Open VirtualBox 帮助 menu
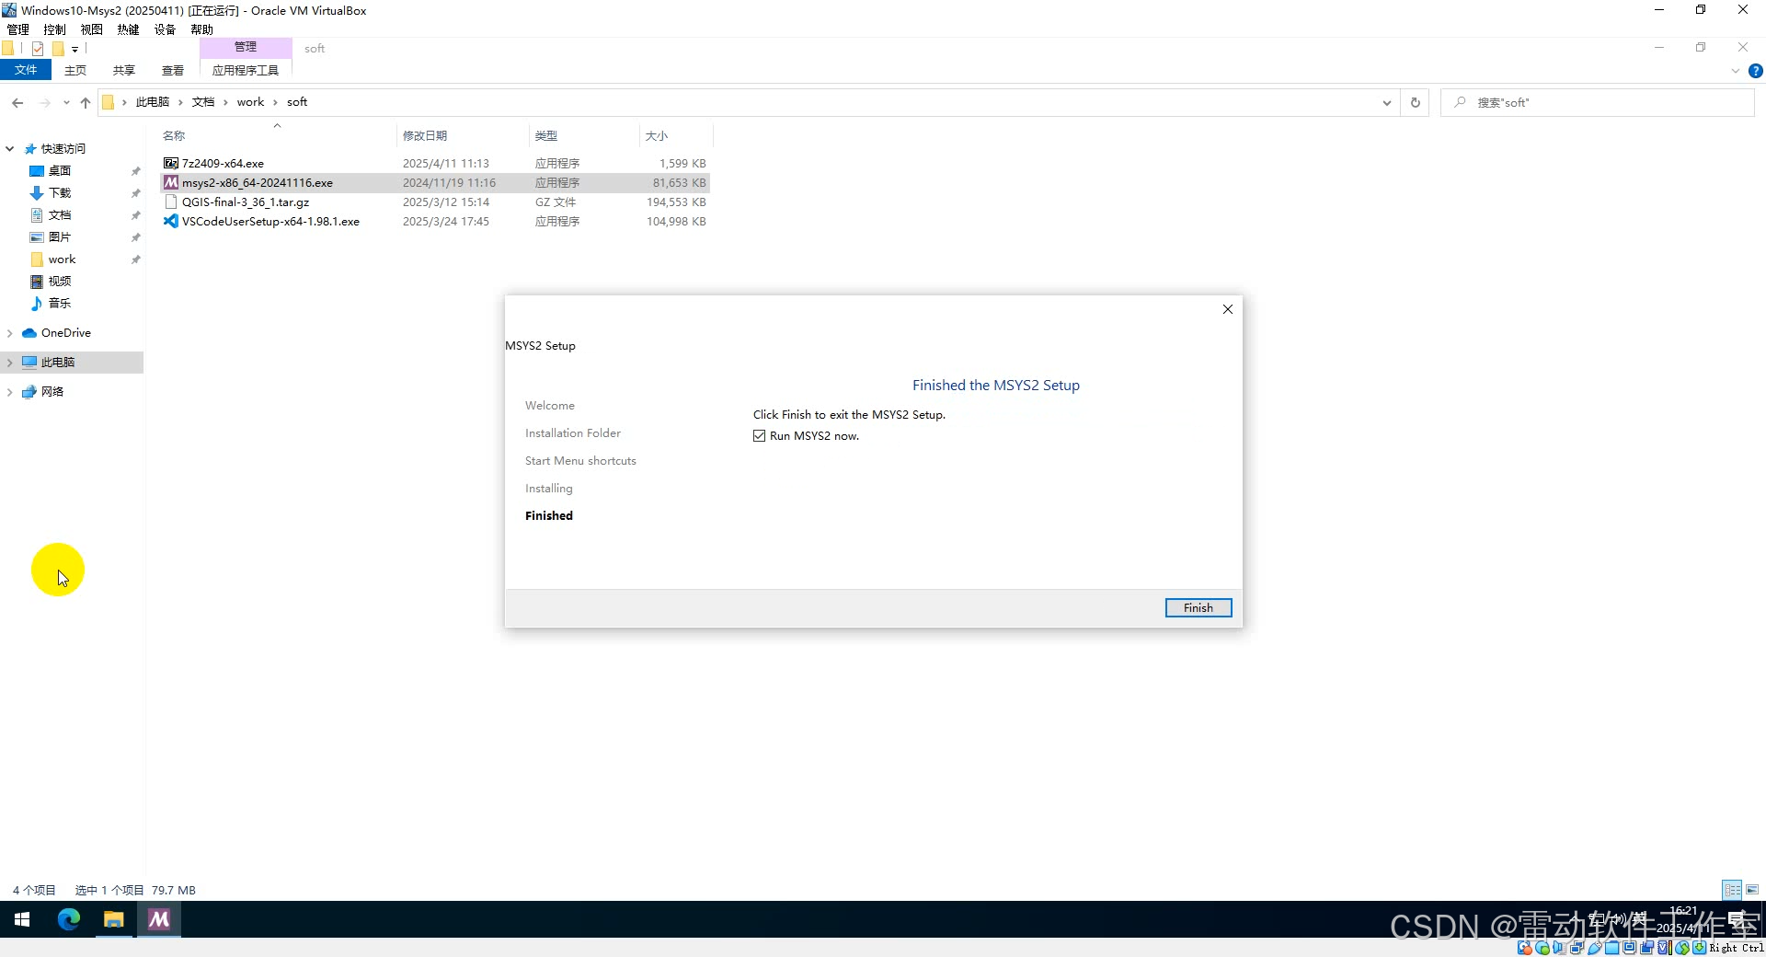This screenshot has height=957, width=1766. tap(201, 29)
